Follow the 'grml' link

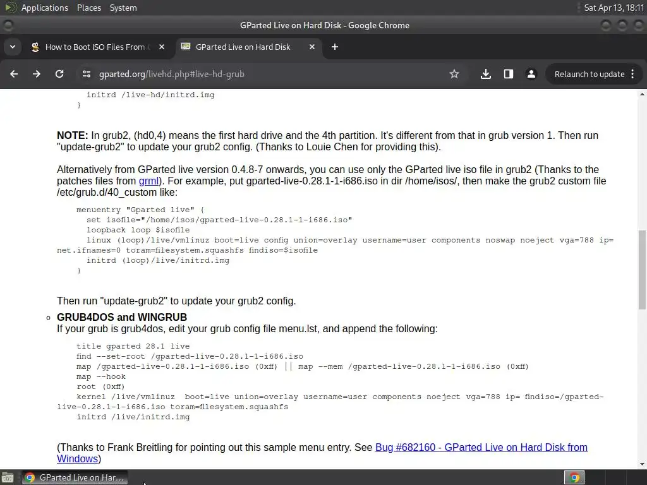click(148, 181)
